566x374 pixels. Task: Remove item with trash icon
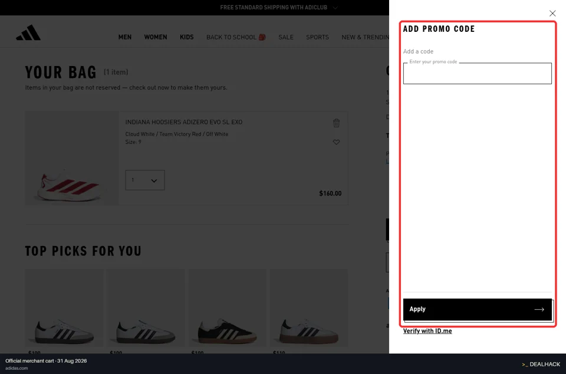(337, 123)
